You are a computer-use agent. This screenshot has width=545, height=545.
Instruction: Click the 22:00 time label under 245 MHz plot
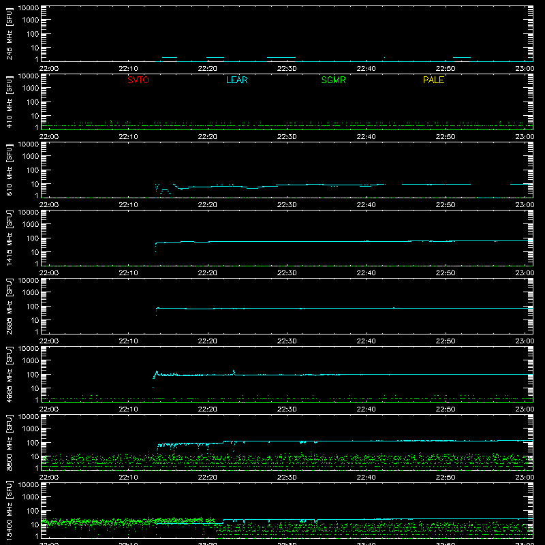click(x=48, y=69)
